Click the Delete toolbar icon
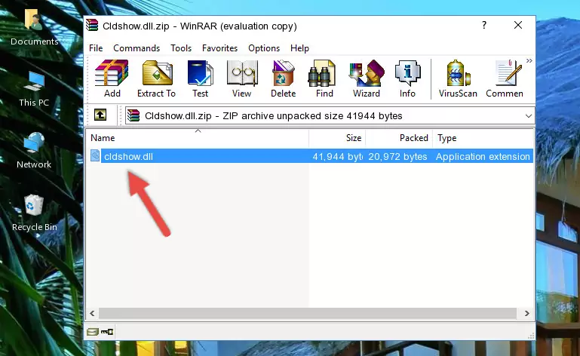 (284, 79)
